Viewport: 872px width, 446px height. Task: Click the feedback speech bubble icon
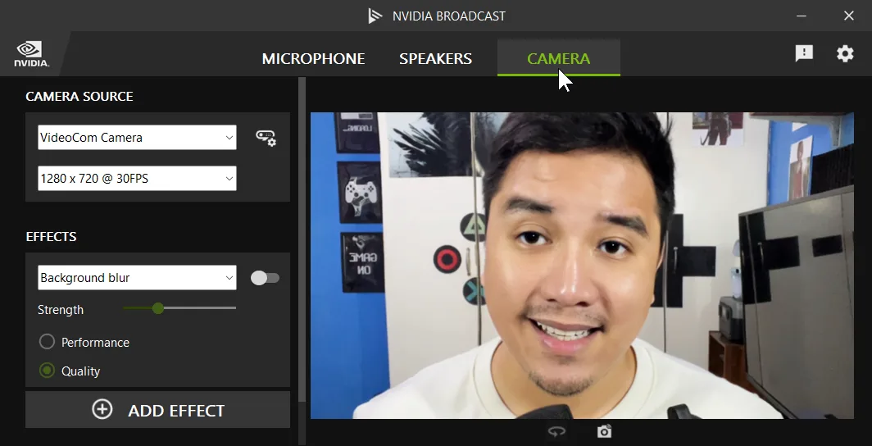tap(804, 53)
